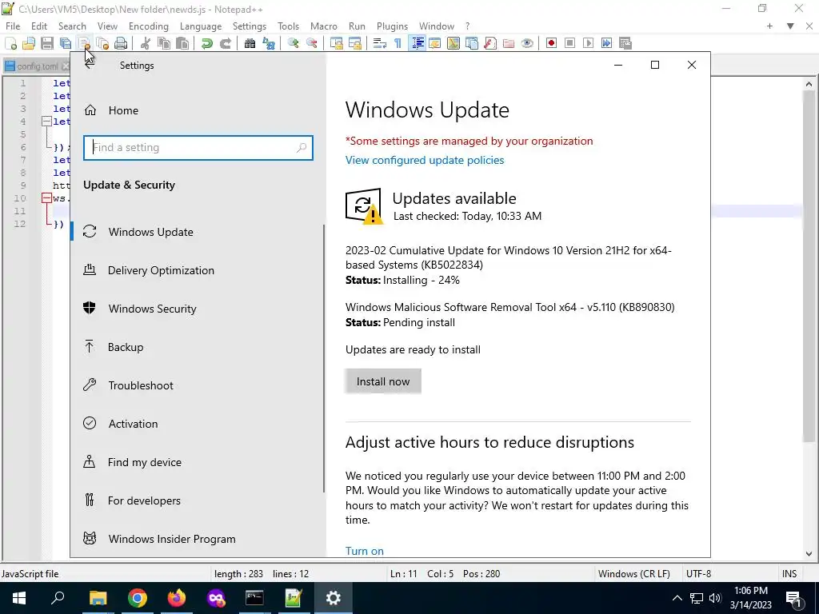Click the Open file toolbar icon

click(29, 43)
